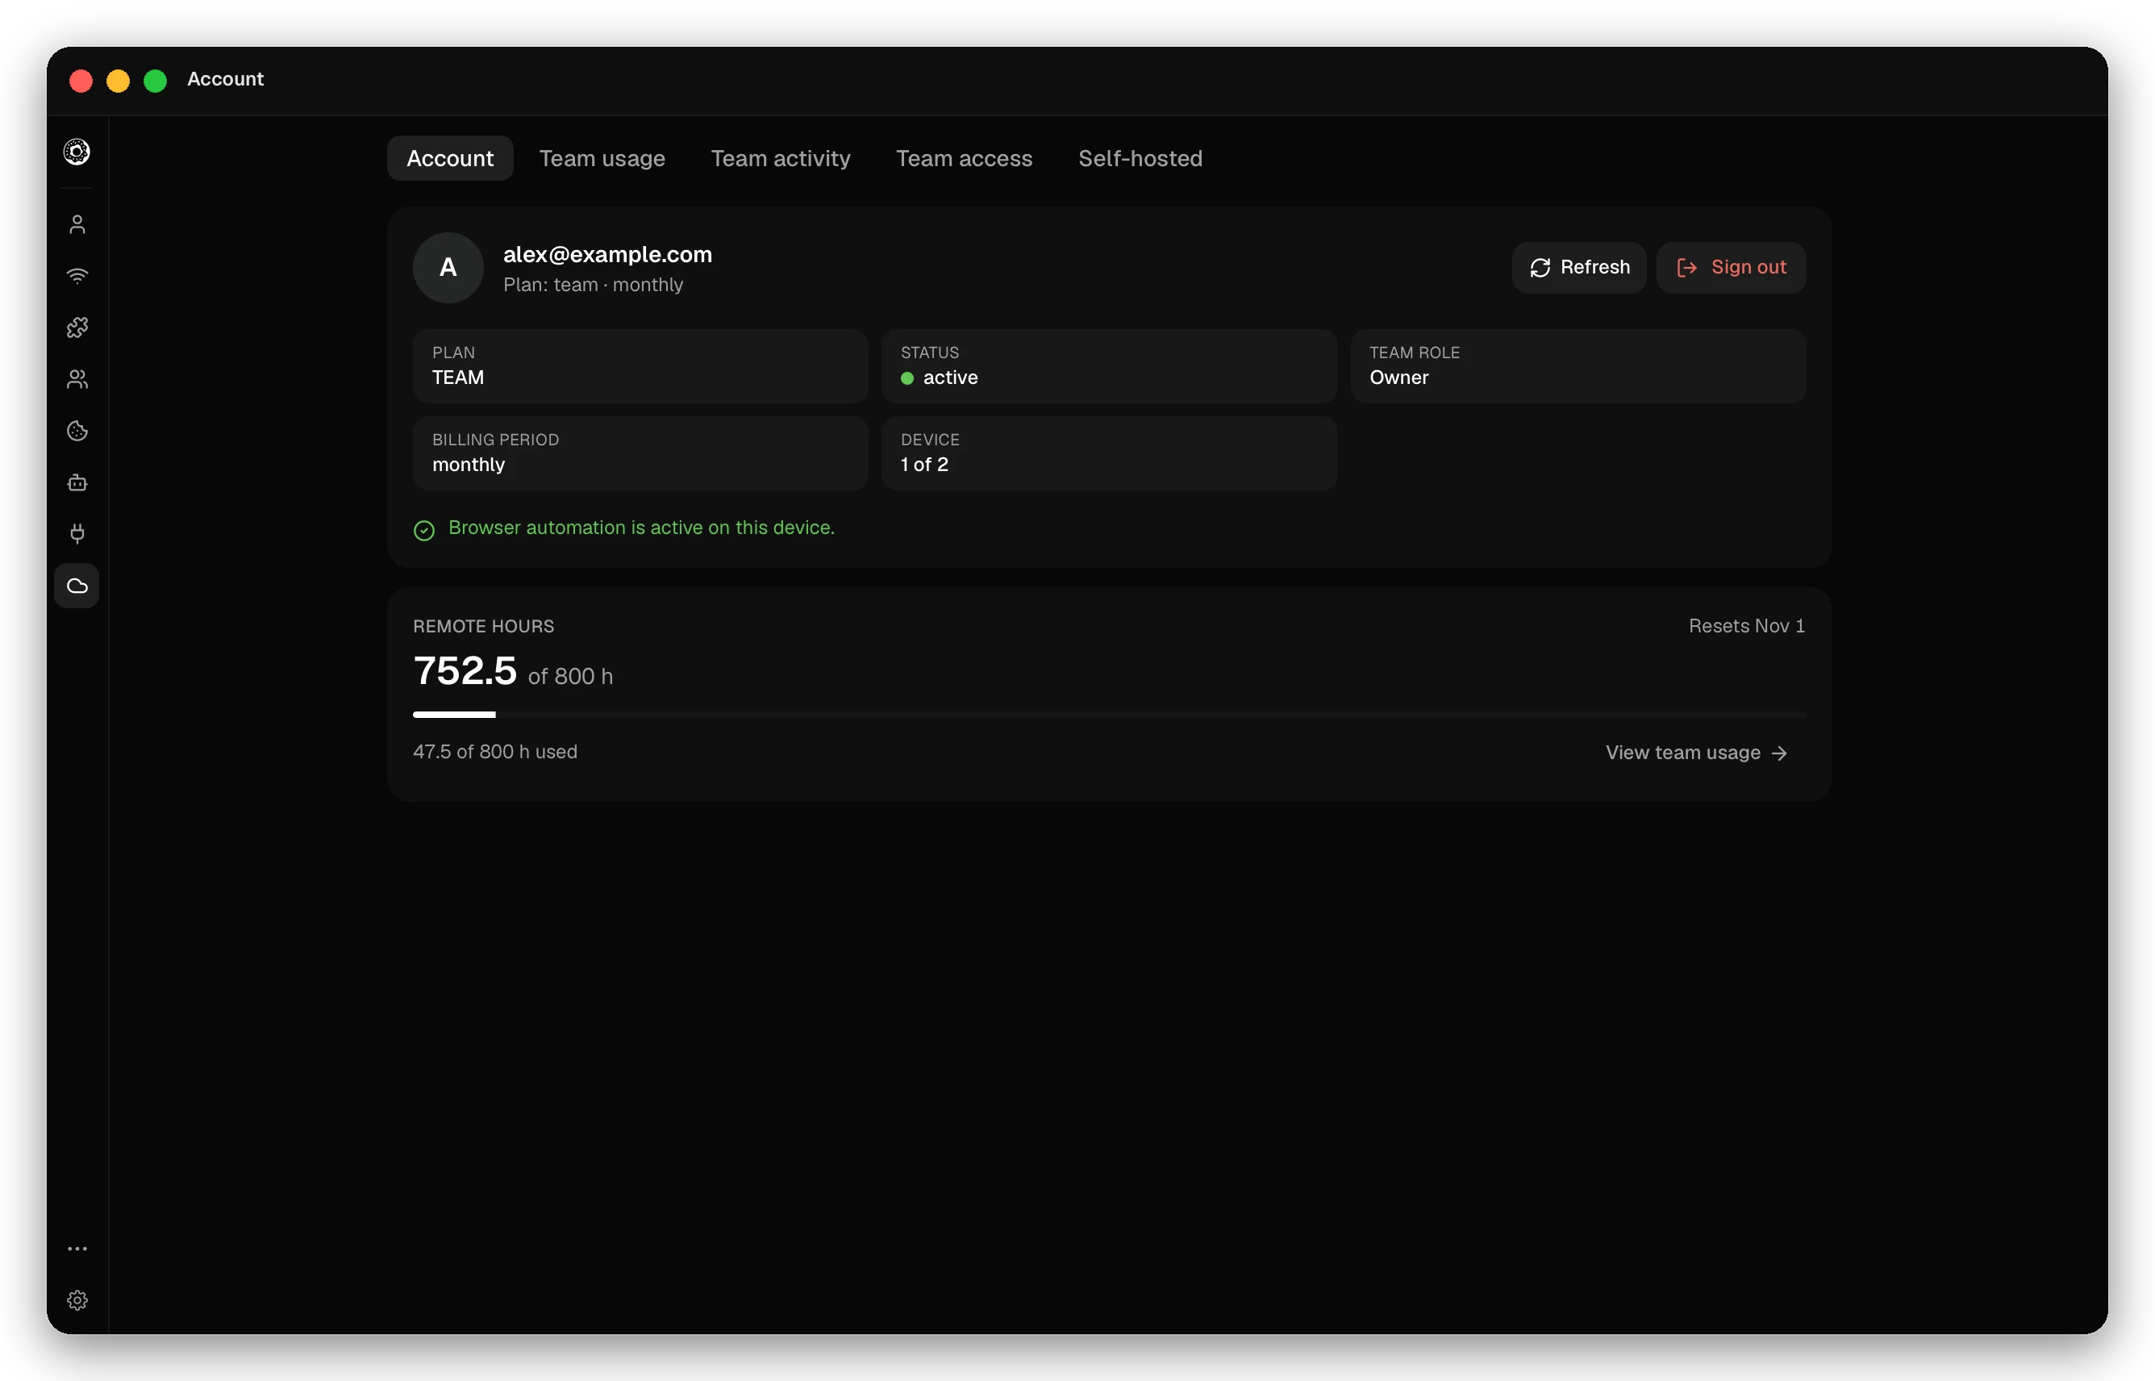This screenshot has height=1381, width=2155.
Task: Click the green window maximize button
Action: (x=155, y=81)
